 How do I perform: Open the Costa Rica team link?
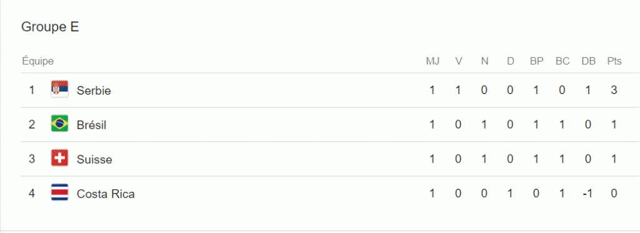tap(106, 194)
